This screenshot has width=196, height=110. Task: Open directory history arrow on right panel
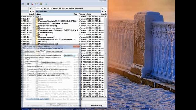click(x=105, y=11)
